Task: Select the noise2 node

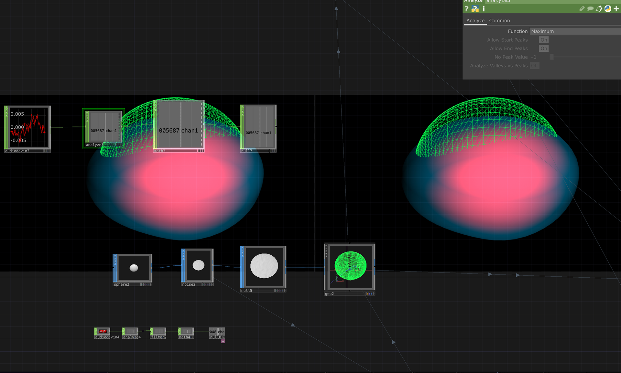Action: [x=198, y=265]
